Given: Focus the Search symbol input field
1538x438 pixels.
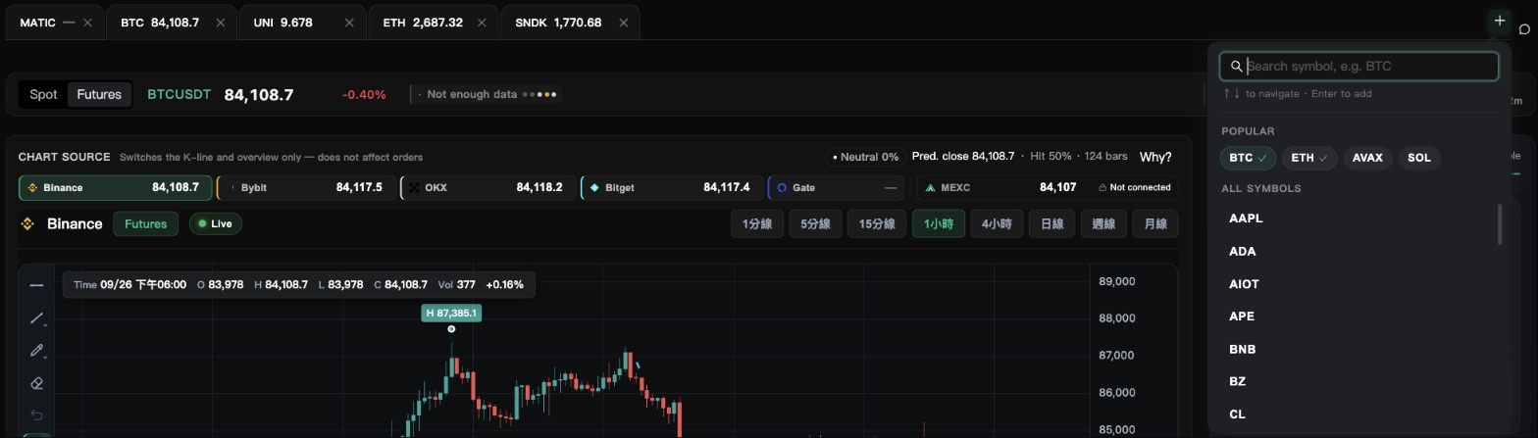Looking at the screenshot, I should point(1359,67).
